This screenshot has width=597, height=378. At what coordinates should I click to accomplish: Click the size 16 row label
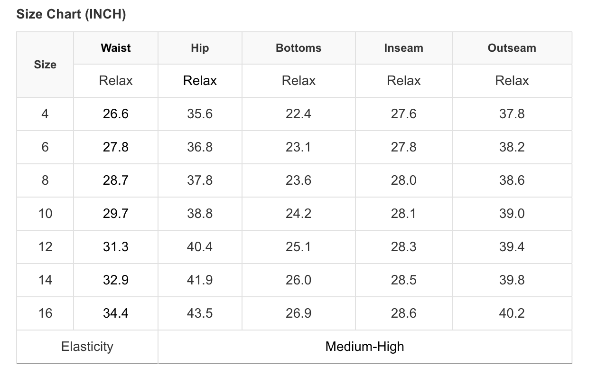(45, 313)
